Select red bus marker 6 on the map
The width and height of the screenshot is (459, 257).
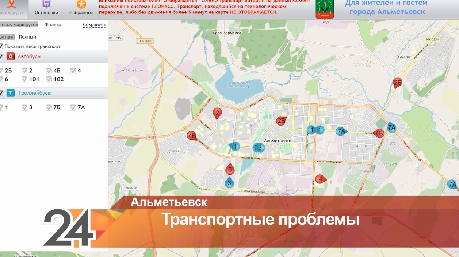pyautogui.click(x=230, y=169)
